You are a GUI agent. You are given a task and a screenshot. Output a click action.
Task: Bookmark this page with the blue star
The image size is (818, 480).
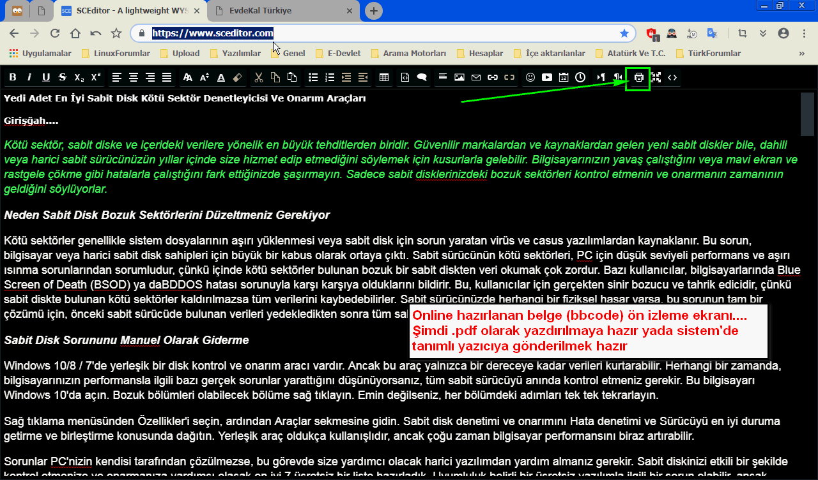[624, 33]
